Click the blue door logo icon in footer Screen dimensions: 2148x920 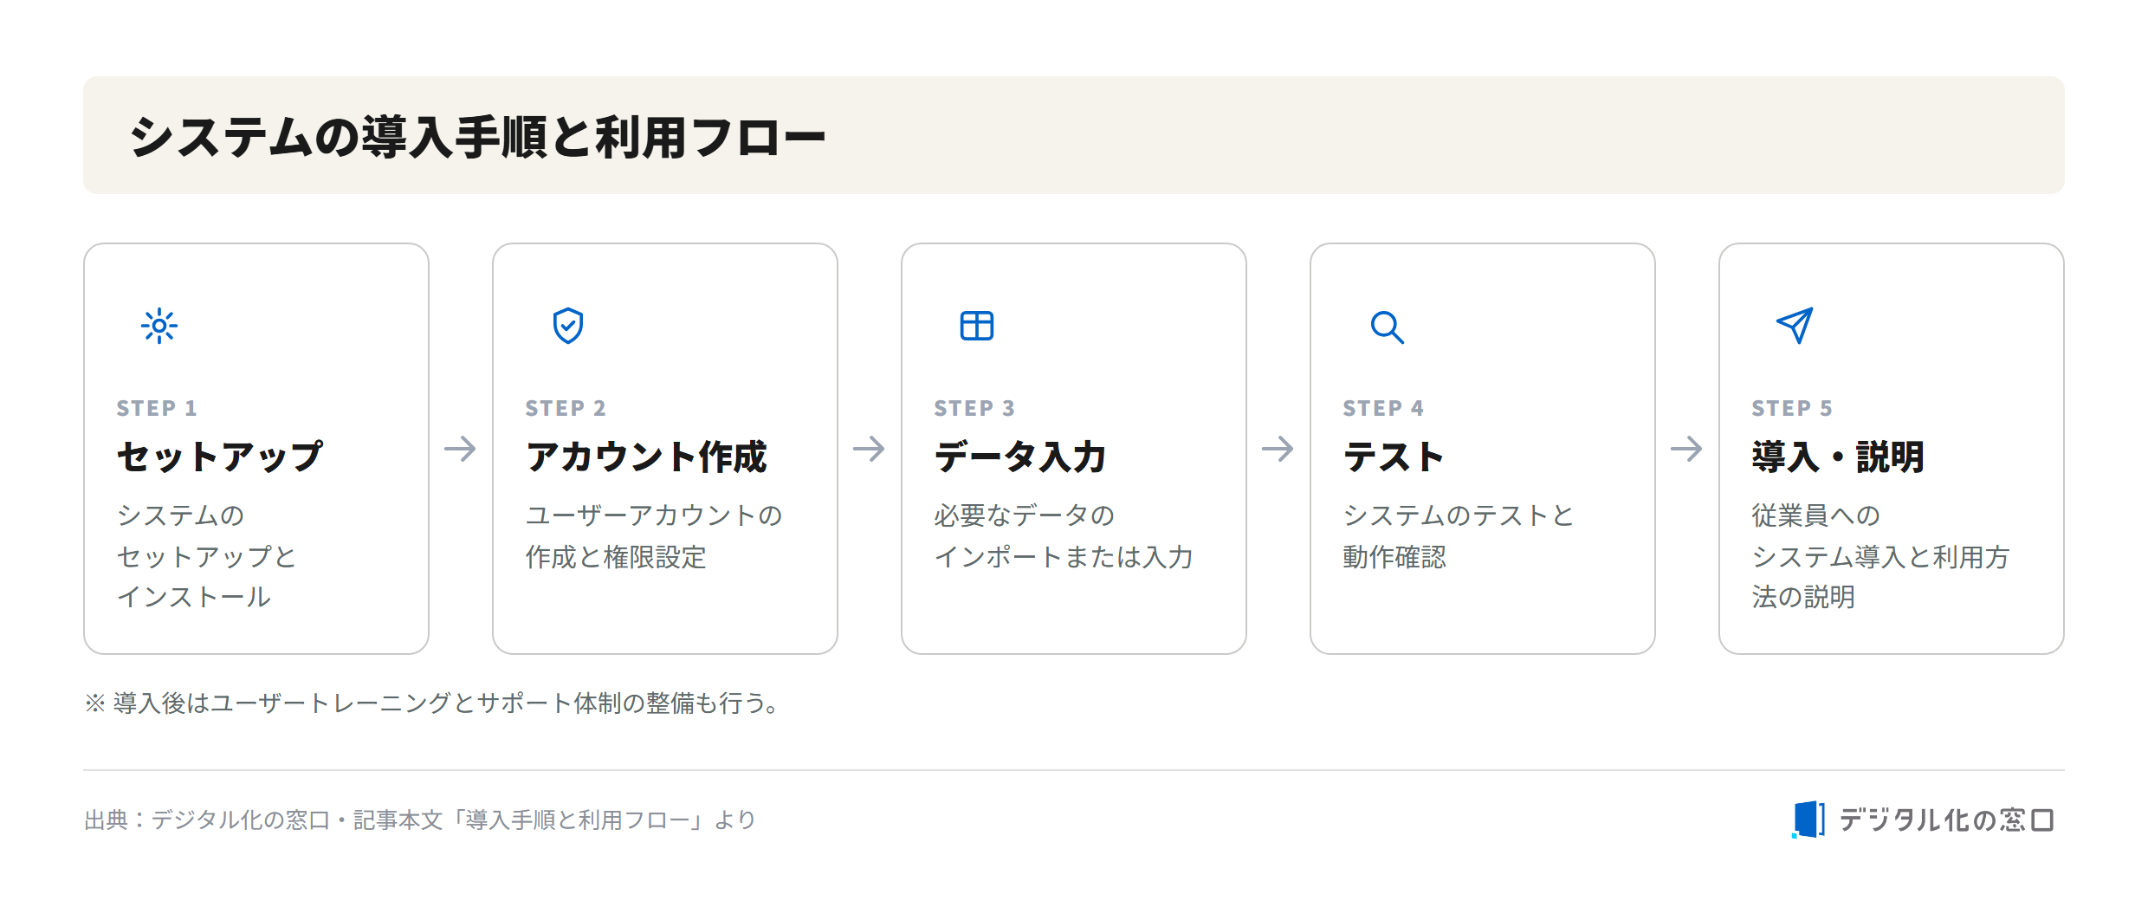click(x=1808, y=819)
